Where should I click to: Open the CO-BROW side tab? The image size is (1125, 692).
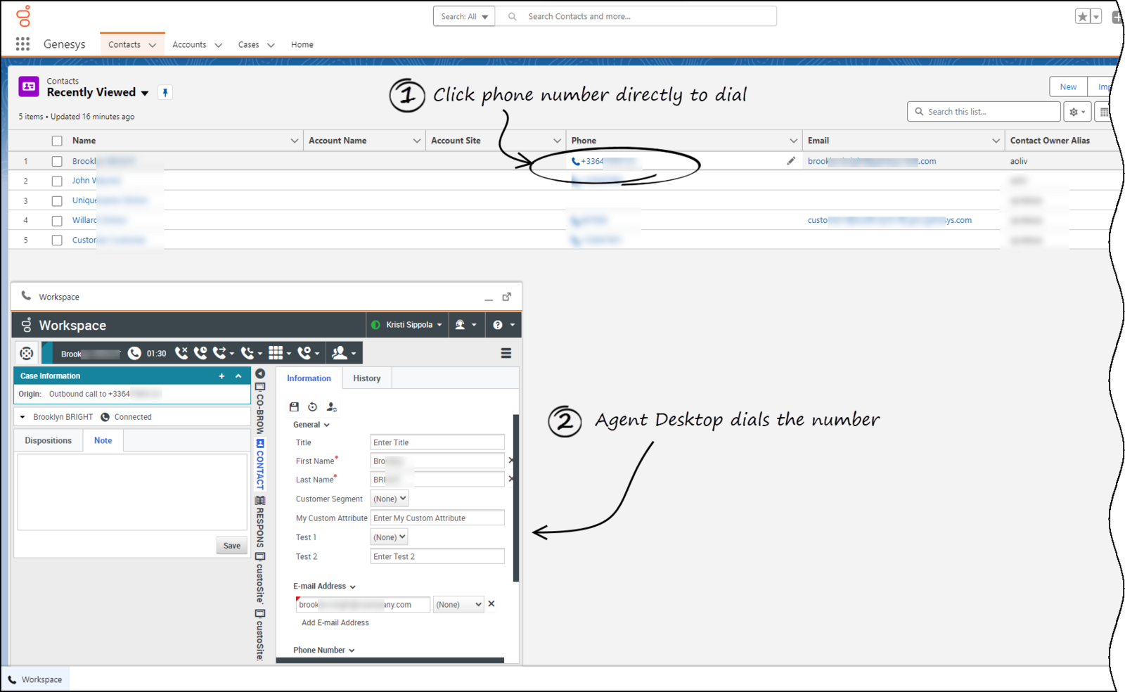pyautogui.click(x=260, y=409)
